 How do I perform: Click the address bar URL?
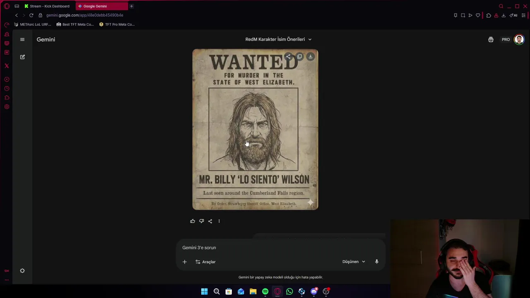[84, 15]
